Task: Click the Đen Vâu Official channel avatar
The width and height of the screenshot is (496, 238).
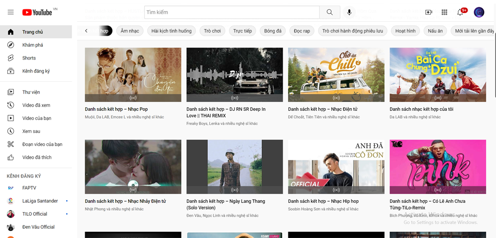Action: pyautogui.click(x=11, y=227)
